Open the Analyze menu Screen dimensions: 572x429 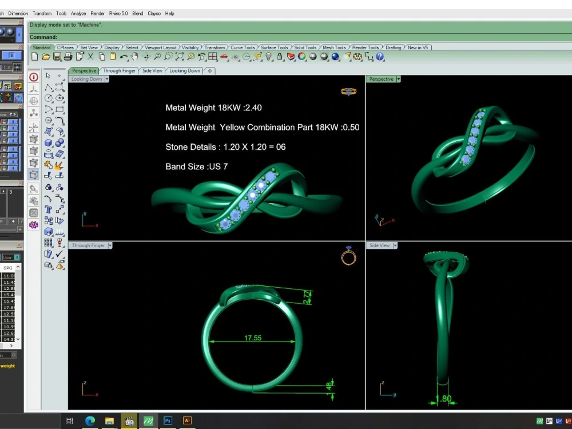78,13
